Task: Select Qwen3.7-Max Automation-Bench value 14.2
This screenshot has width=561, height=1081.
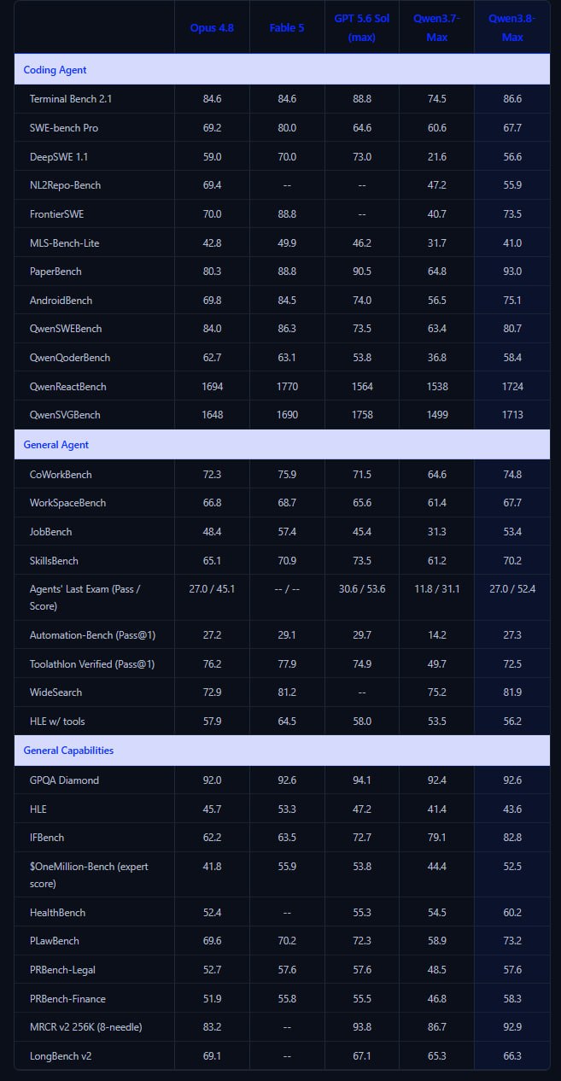Action: click(436, 635)
